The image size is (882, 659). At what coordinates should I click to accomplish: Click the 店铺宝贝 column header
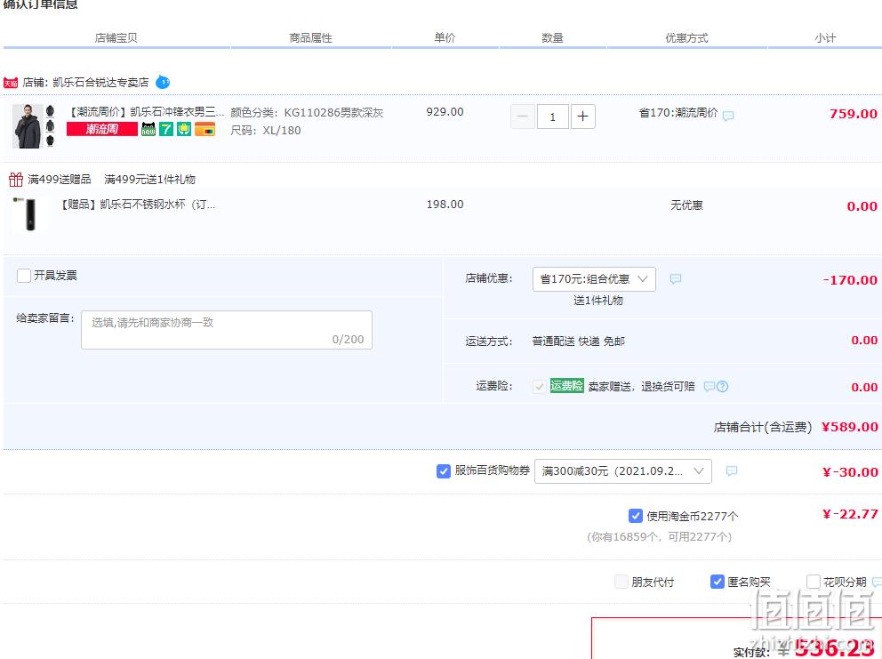coord(116,37)
